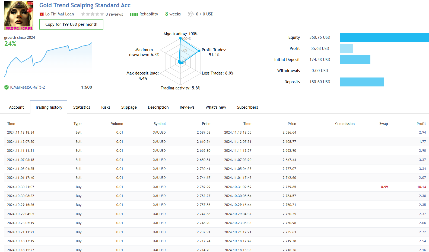
Task: Click the Trading activity 5.8% label
Action: [x=180, y=88]
